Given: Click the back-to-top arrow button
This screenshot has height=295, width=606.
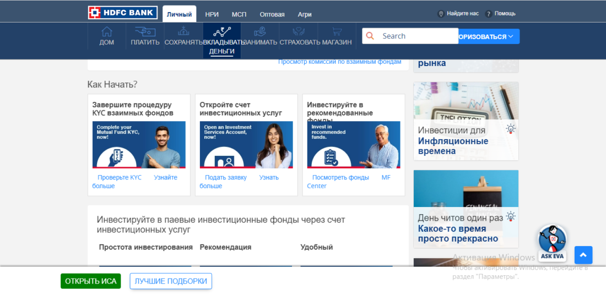Looking at the screenshot, I should click(x=583, y=255).
